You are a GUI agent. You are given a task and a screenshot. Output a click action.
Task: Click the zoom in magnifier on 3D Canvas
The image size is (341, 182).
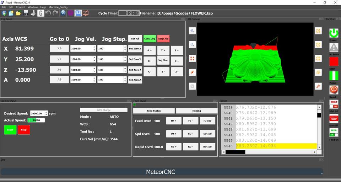coord(192,31)
